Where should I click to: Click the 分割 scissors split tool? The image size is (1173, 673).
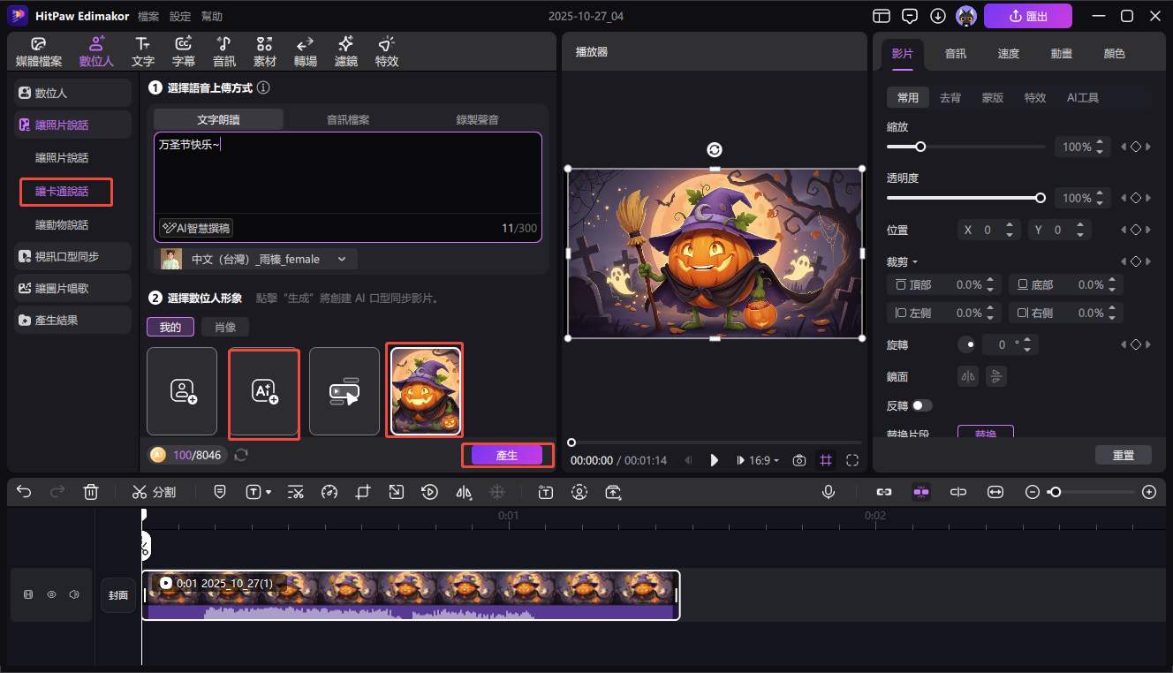154,492
